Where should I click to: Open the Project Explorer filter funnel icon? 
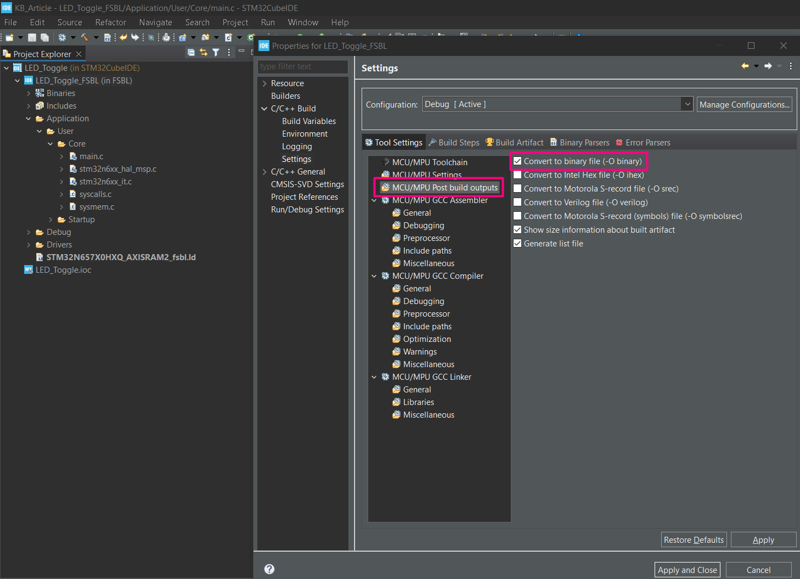(217, 52)
